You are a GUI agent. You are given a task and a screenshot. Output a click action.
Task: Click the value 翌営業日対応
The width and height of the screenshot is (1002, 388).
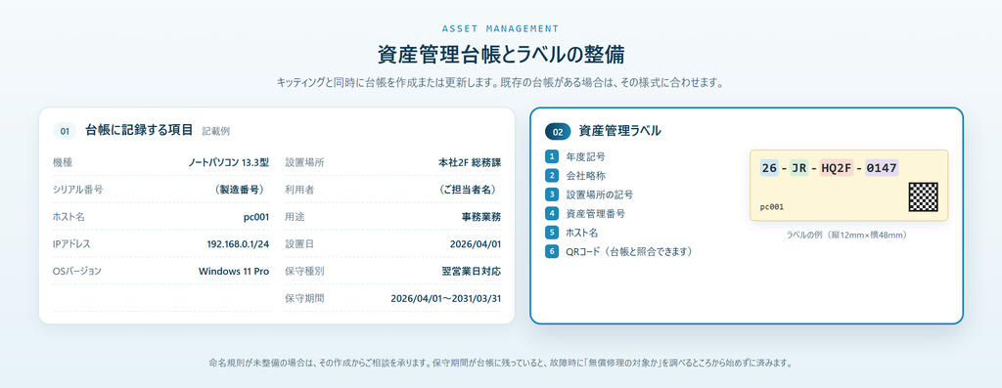[472, 272]
